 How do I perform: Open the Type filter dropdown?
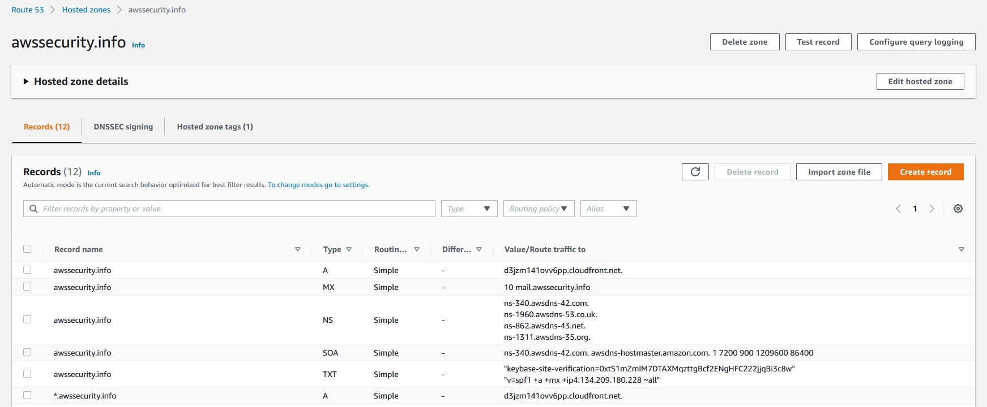pyautogui.click(x=469, y=209)
